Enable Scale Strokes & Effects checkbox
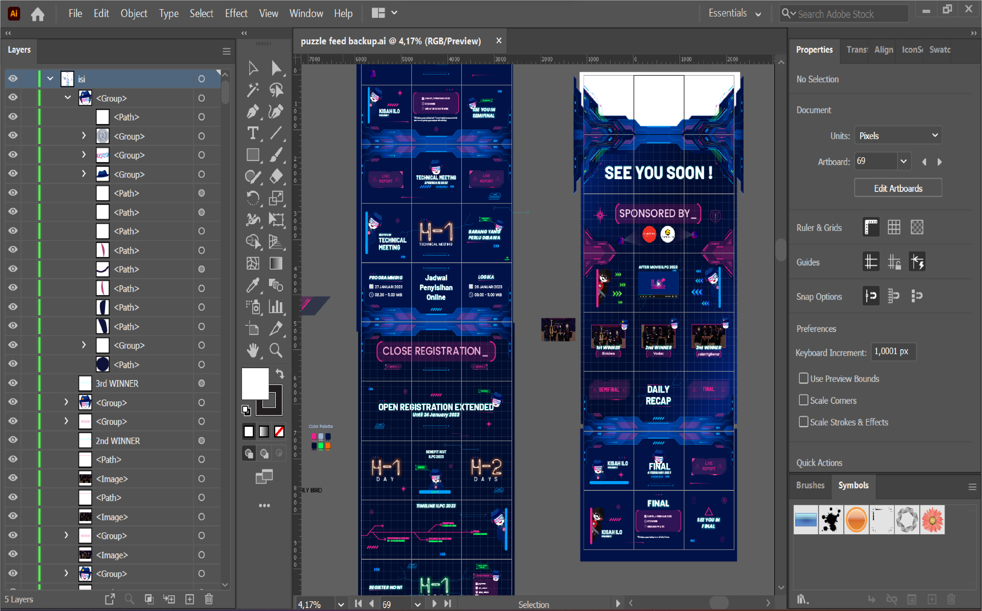The image size is (982, 611). click(x=803, y=422)
